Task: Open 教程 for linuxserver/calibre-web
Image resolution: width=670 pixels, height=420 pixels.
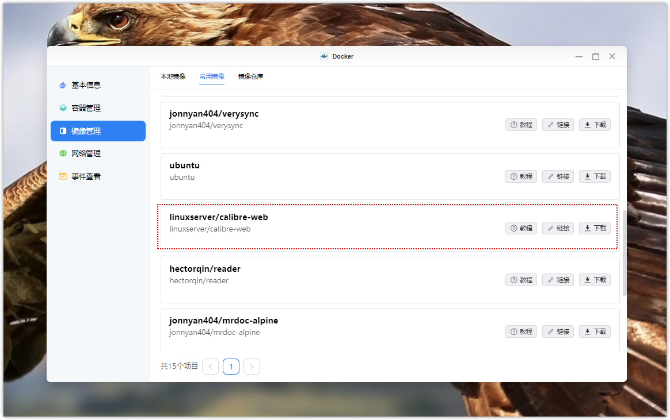Action: 521,228
